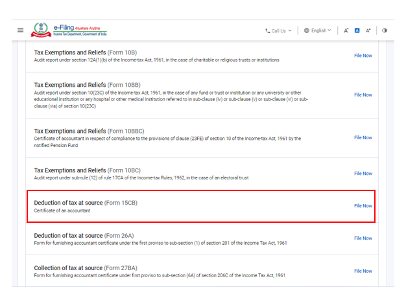Click the globe language icon

click(x=307, y=30)
